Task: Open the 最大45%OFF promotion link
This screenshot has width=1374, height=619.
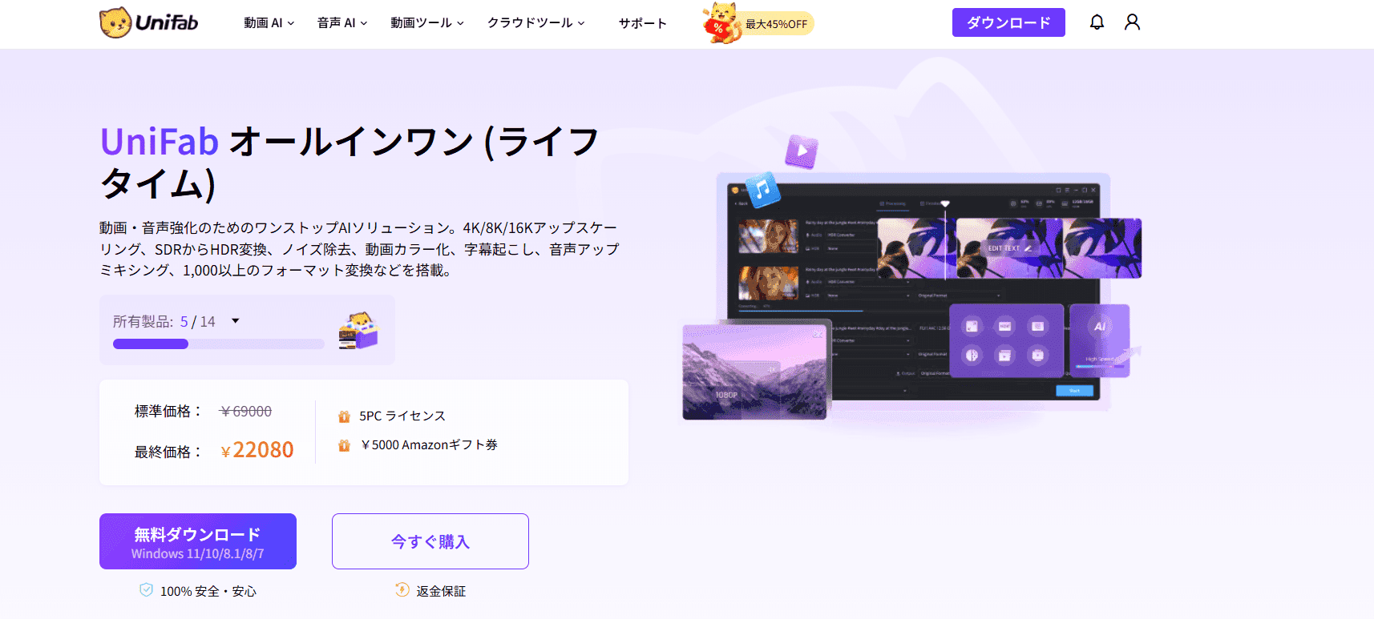Action: (x=776, y=24)
